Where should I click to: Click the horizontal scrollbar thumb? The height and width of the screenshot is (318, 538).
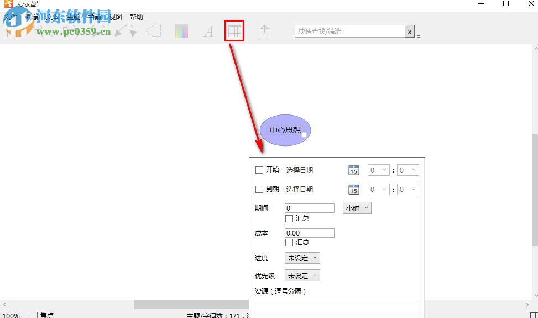tap(191, 304)
